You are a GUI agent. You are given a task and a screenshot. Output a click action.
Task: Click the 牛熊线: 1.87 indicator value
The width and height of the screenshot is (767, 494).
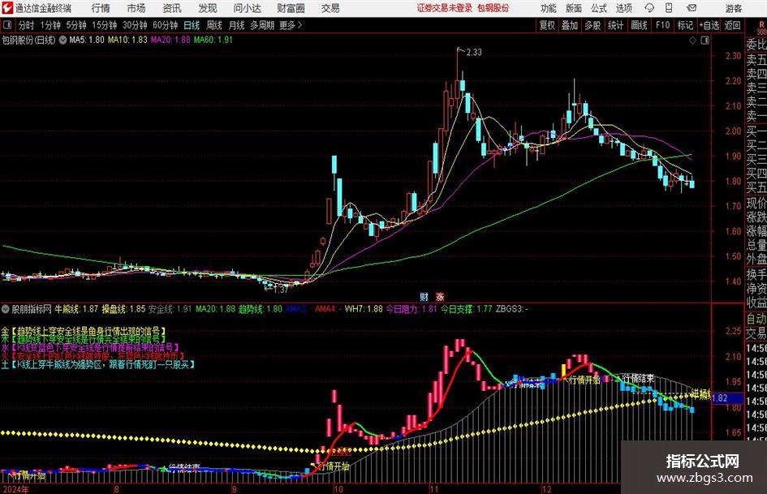click(x=76, y=309)
